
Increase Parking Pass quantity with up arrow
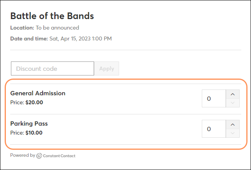point(233,124)
